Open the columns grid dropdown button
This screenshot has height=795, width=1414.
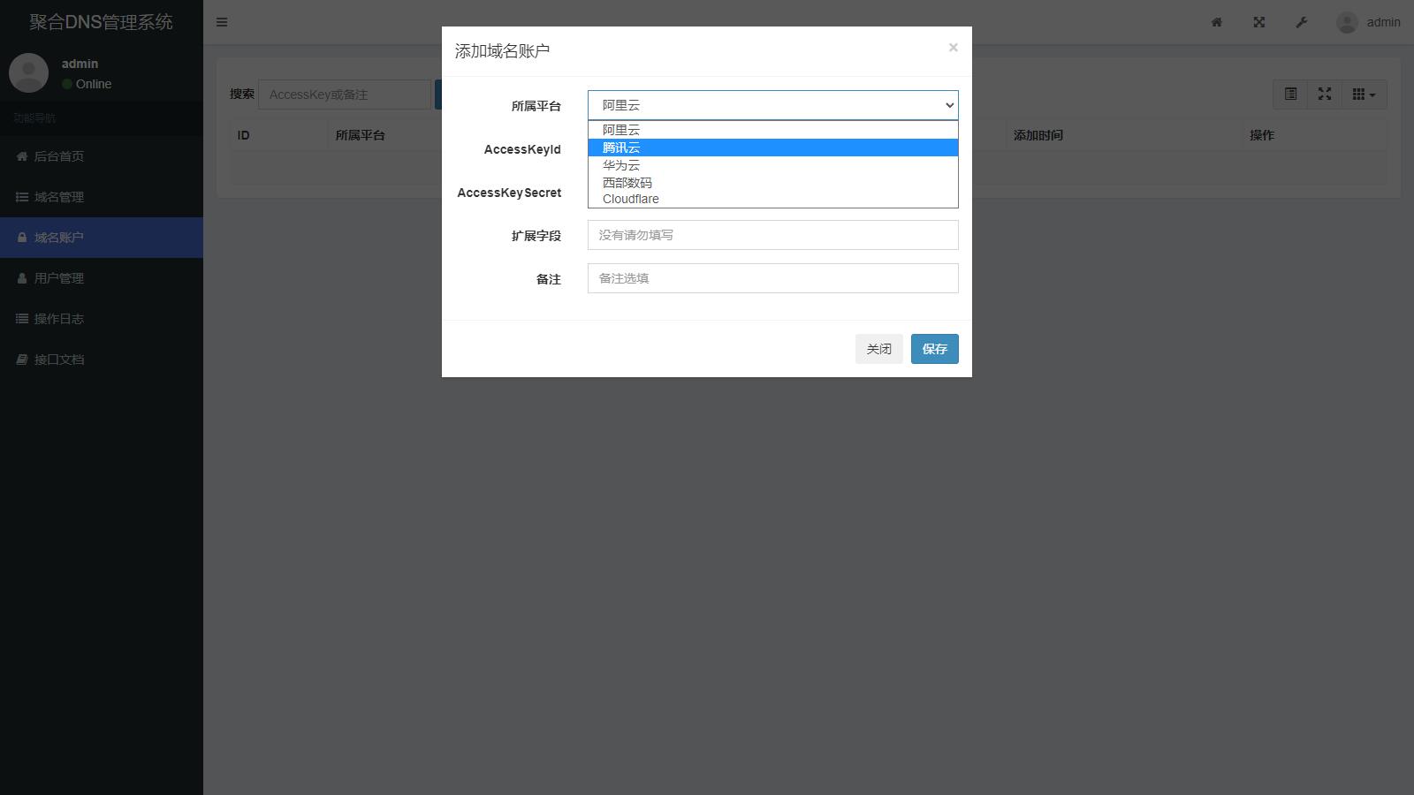coord(1364,95)
